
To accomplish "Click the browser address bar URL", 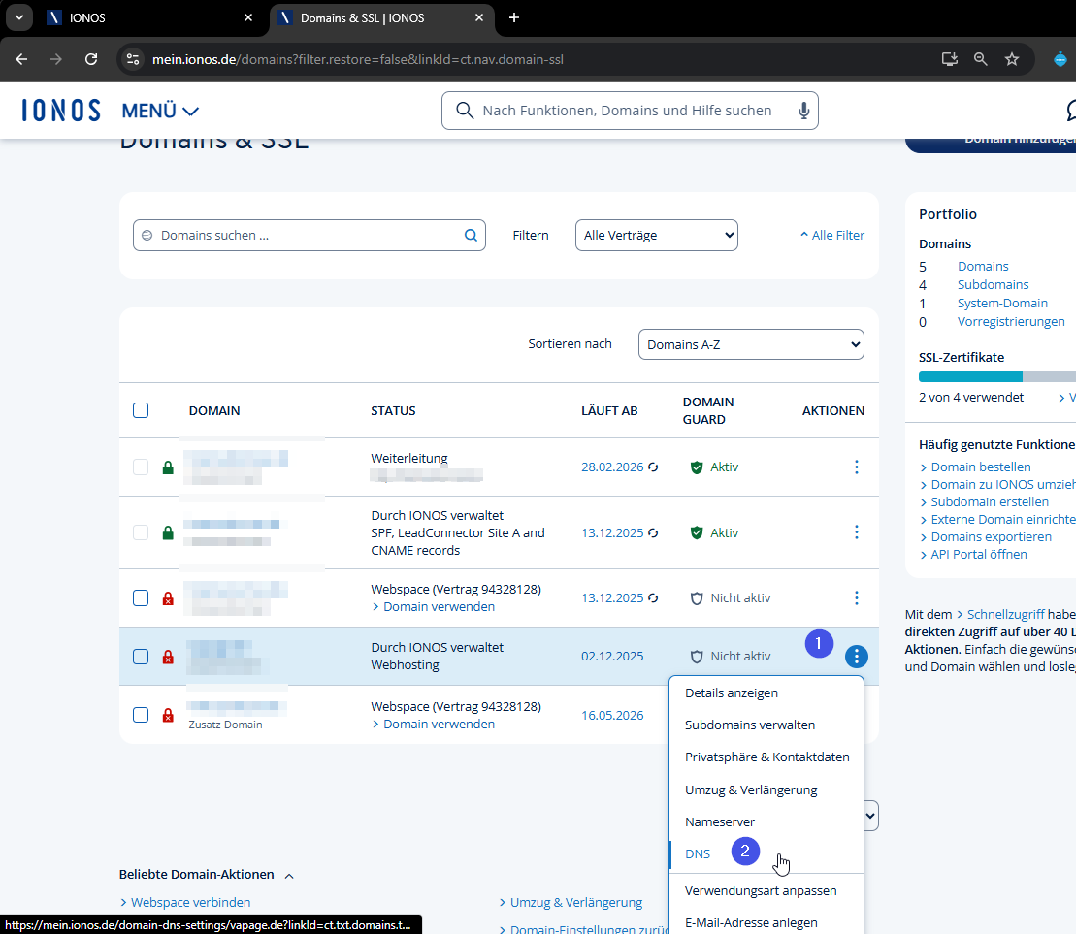I will [357, 60].
